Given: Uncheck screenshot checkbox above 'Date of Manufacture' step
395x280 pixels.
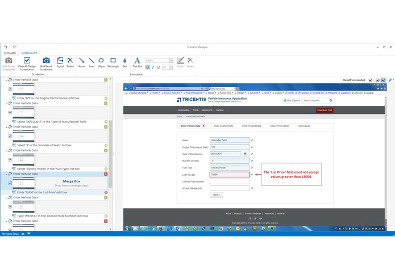Looking at the screenshot, I should point(10,112).
